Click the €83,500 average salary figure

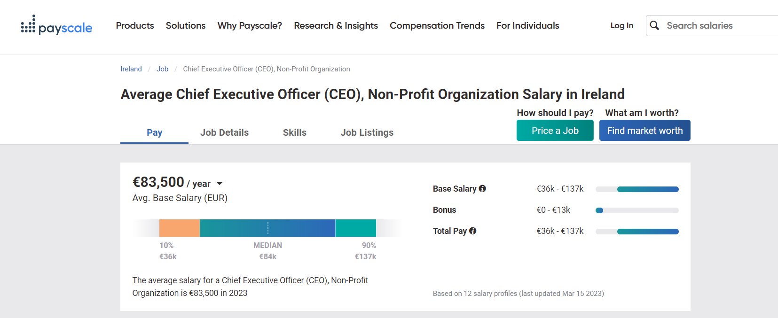click(158, 182)
